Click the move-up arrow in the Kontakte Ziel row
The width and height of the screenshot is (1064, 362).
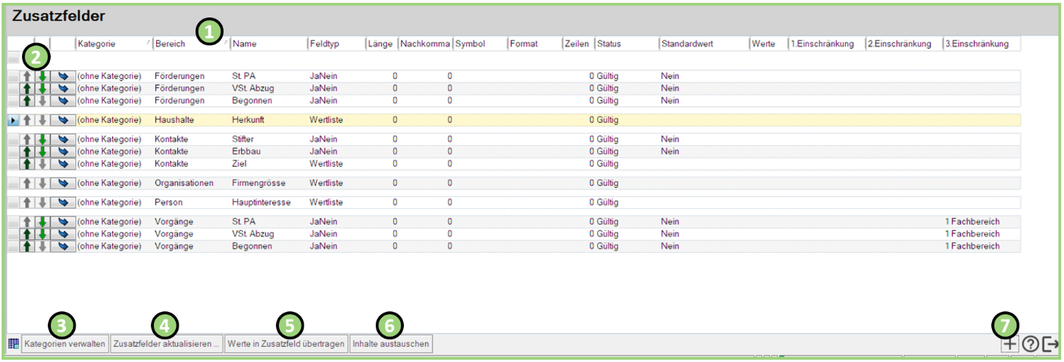click(x=28, y=164)
